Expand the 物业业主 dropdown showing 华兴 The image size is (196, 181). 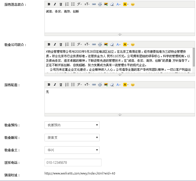point(72,150)
